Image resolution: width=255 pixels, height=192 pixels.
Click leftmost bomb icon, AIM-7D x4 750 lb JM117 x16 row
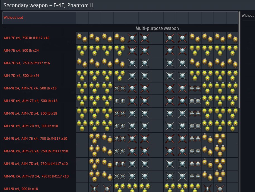point(82,63)
